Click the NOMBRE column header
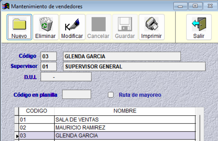 pyautogui.click(x=125, y=111)
